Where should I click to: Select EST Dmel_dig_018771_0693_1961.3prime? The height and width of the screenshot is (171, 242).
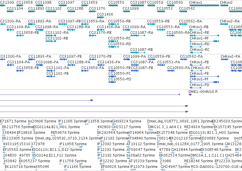click(180, 121)
